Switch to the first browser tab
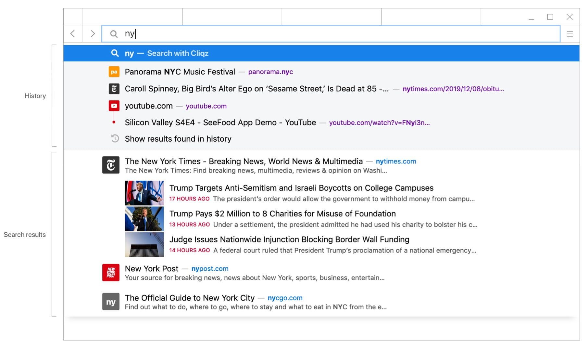588x350 pixels. point(132,17)
